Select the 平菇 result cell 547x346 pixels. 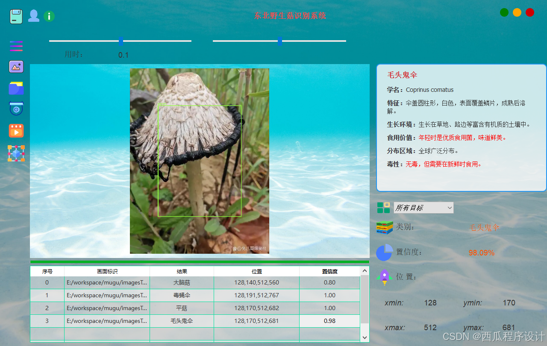point(182,308)
